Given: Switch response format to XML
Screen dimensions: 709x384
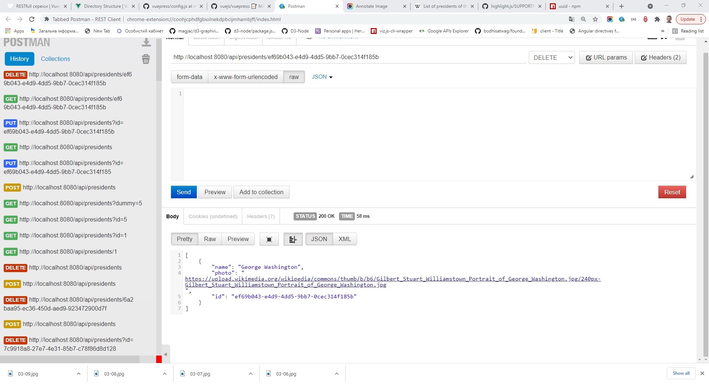Looking at the screenshot, I should coord(345,239).
